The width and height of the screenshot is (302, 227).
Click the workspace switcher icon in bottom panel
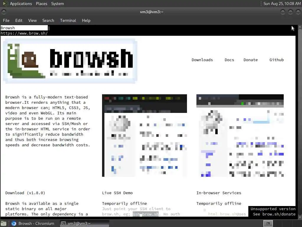pyautogui.click(x=268, y=223)
